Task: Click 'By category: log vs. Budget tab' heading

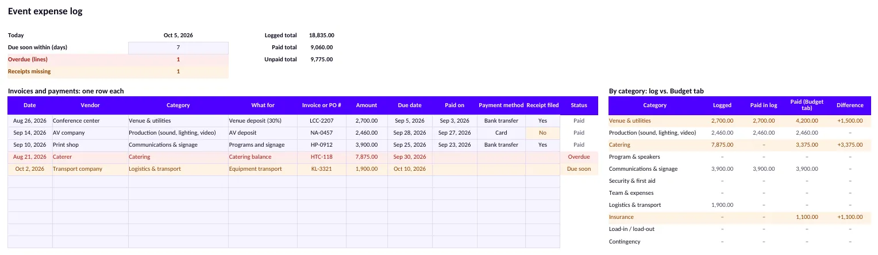Action: click(656, 91)
